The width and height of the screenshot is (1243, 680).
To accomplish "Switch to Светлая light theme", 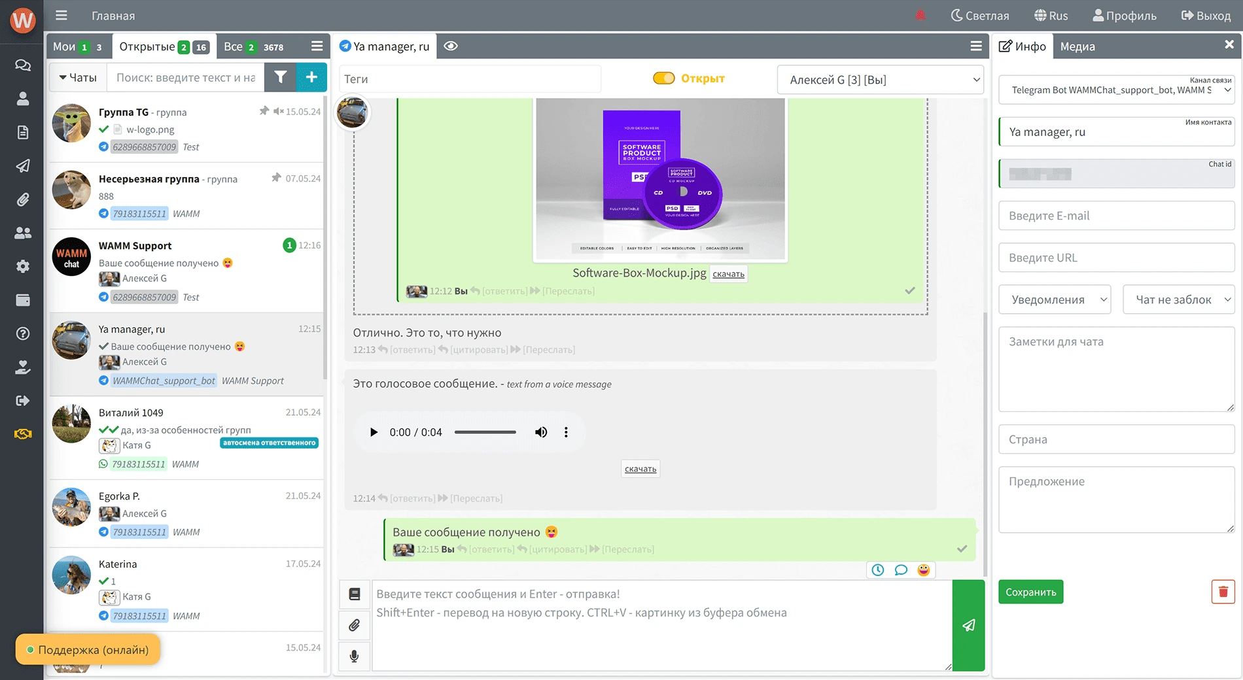I will click(x=979, y=16).
